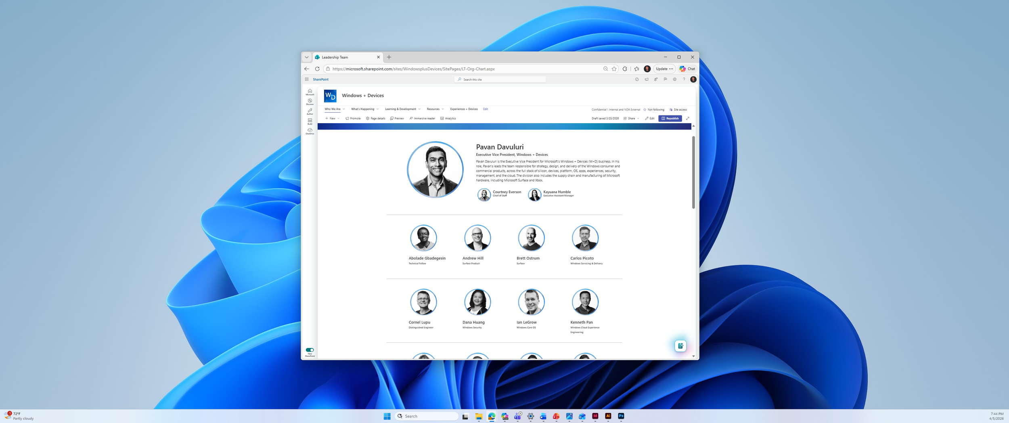
Task: Open the floating feedback notes button
Action: pyautogui.click(x=680, y=346)
